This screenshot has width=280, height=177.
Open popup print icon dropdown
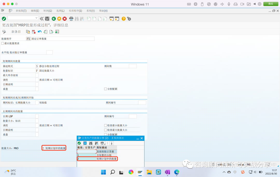[x=103, y=143]
